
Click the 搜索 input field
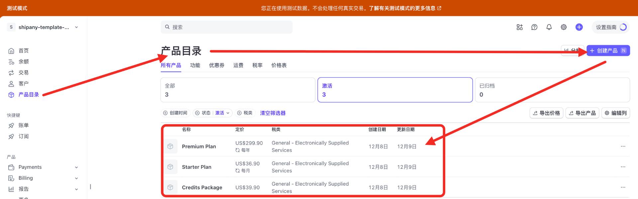pyautogui.click(x=229, y=27)
